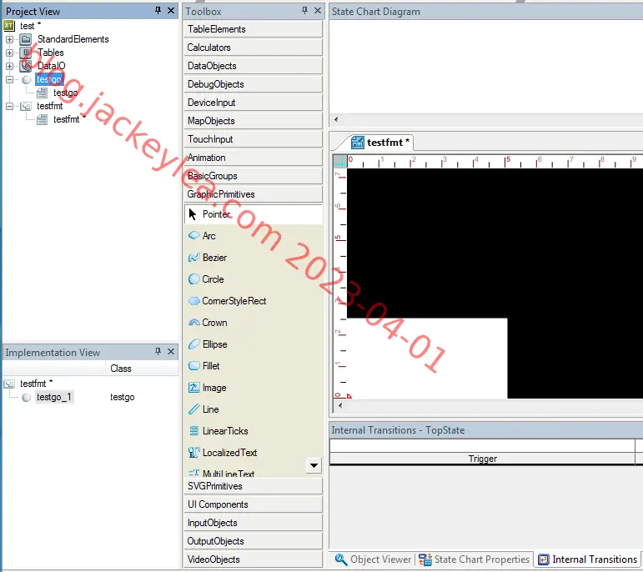Viewport: 643px width, 572px height.
Task: Pin the Project View panel
Action: coord(158,11)
